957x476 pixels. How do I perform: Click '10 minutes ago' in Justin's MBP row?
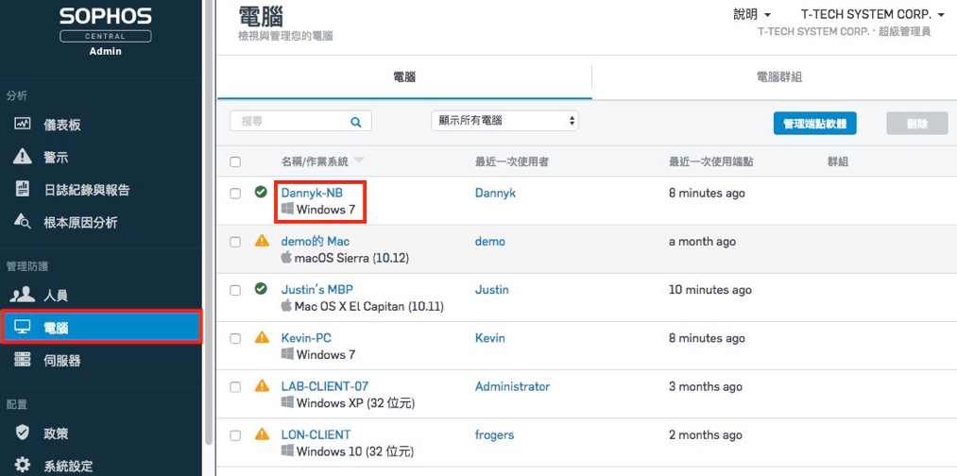pos(709,290)
